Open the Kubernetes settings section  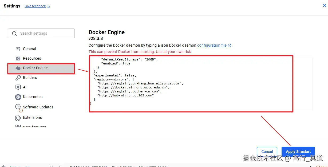(33, 97)
